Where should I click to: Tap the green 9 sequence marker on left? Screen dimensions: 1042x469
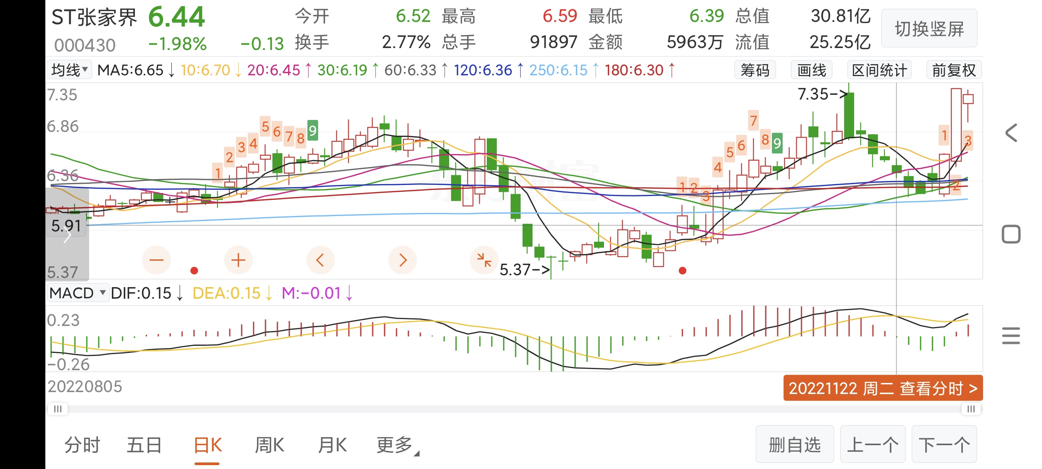coord(312,131)
